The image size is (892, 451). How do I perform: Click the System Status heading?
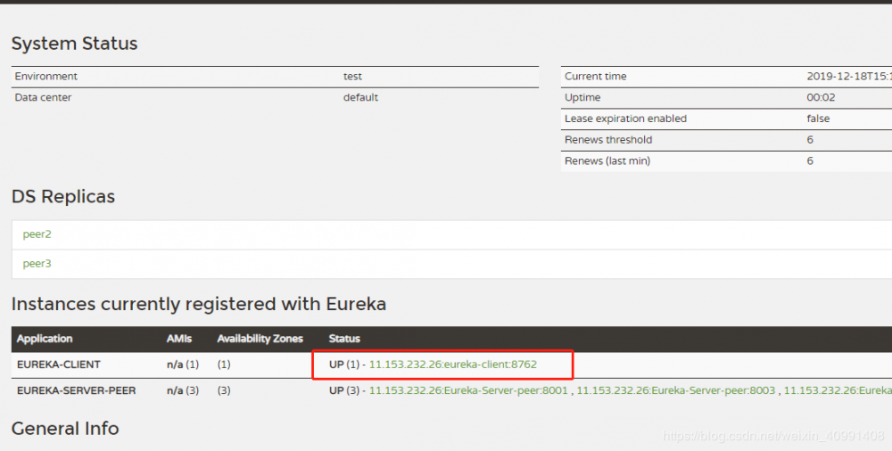pos(75,44)
